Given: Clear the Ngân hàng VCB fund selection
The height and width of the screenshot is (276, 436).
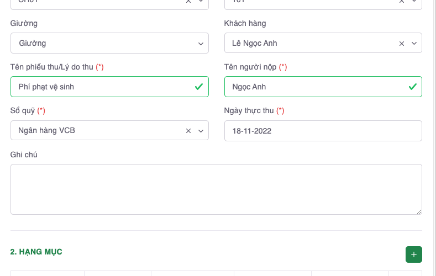Looking at the screenshot, I should click(x=188, y=131).
